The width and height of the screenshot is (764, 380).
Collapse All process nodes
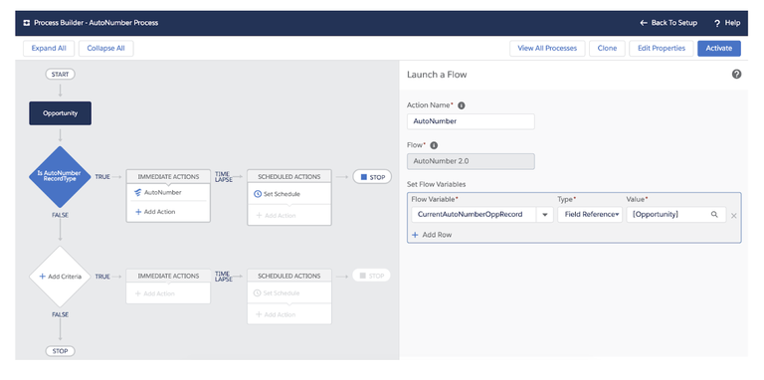coord(105,48)
